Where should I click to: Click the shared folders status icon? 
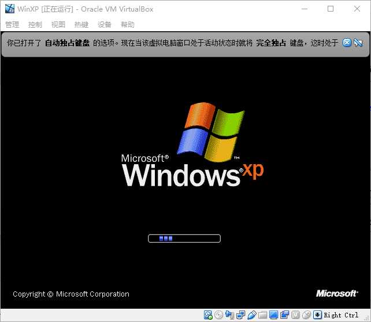(x=262, y=315)
